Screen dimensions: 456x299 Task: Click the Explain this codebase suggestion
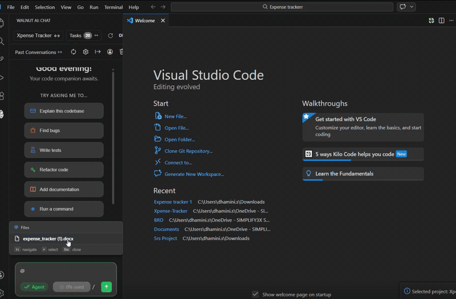pos(64,111)
